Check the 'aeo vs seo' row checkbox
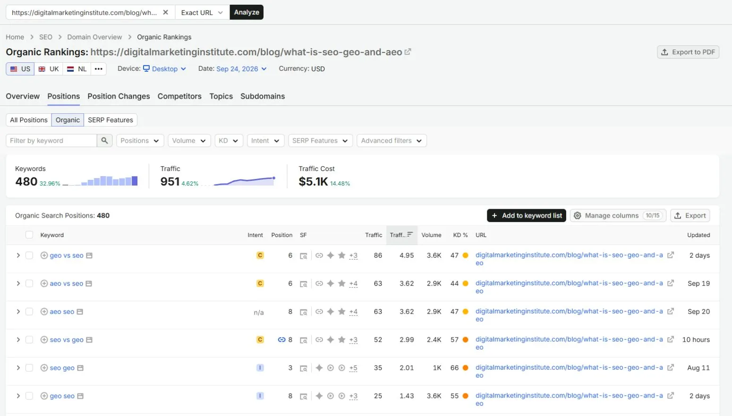This screenshot has width=732, height=416. tap(29, 284)
